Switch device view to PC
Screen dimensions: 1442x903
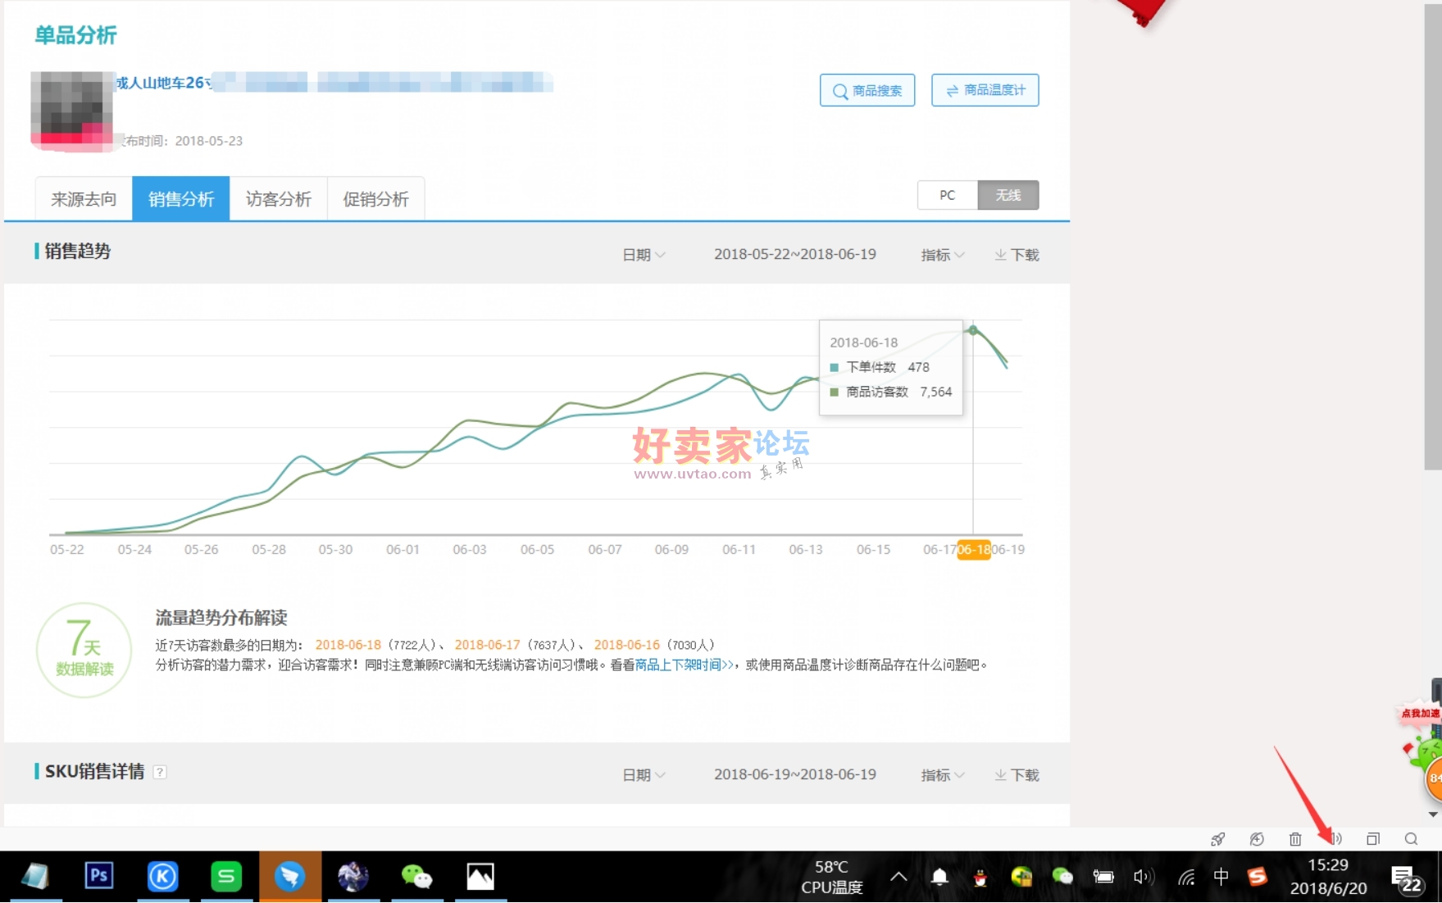(947, 195)
